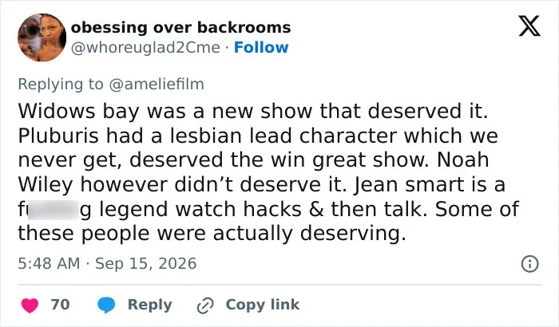Open the circled info icon
559x327 pixels.
click(529, 264)
